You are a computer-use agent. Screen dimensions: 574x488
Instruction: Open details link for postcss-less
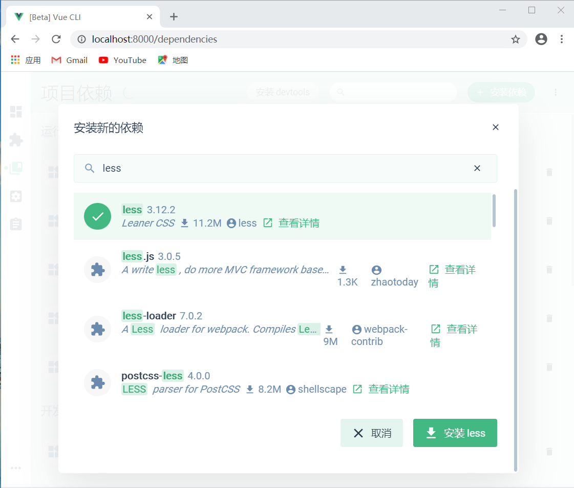[x=381, y=389]
